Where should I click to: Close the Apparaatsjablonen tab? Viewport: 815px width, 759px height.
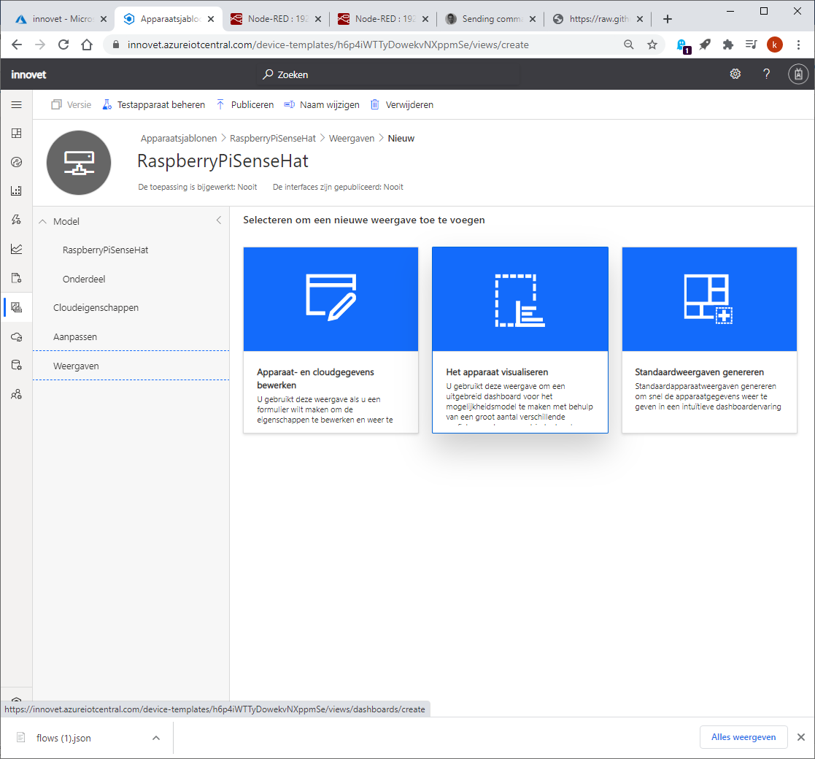(211, 19)
